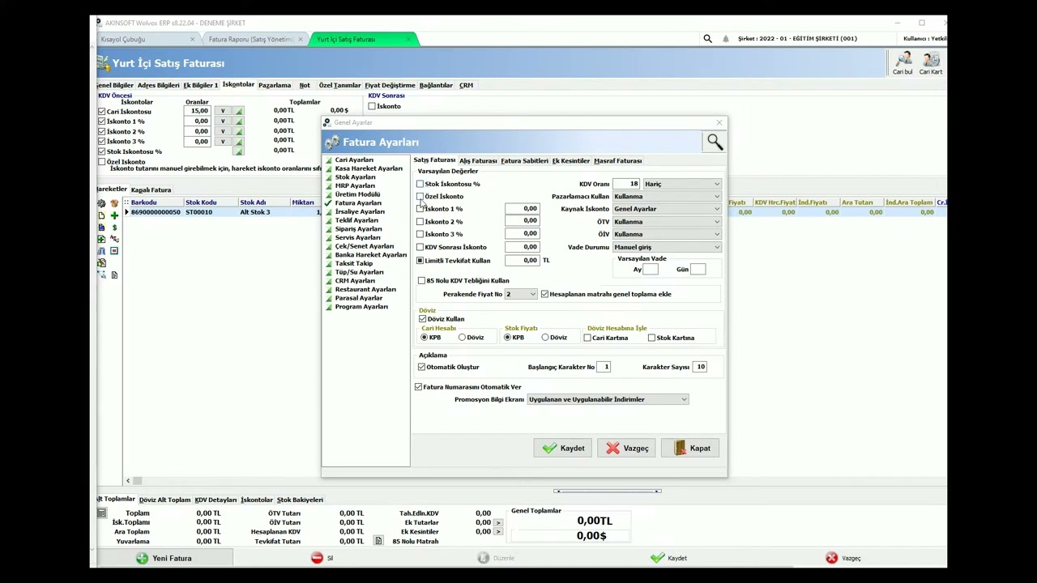Close Kısayol Çubuğu tab with its X
The width and height of the screenshot is (1037, 583).
click(192, 39)
